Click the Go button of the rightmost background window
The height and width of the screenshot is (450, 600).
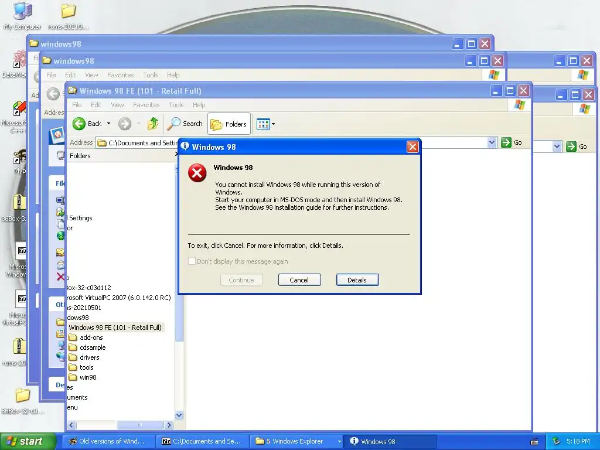(x=577, y=146)
